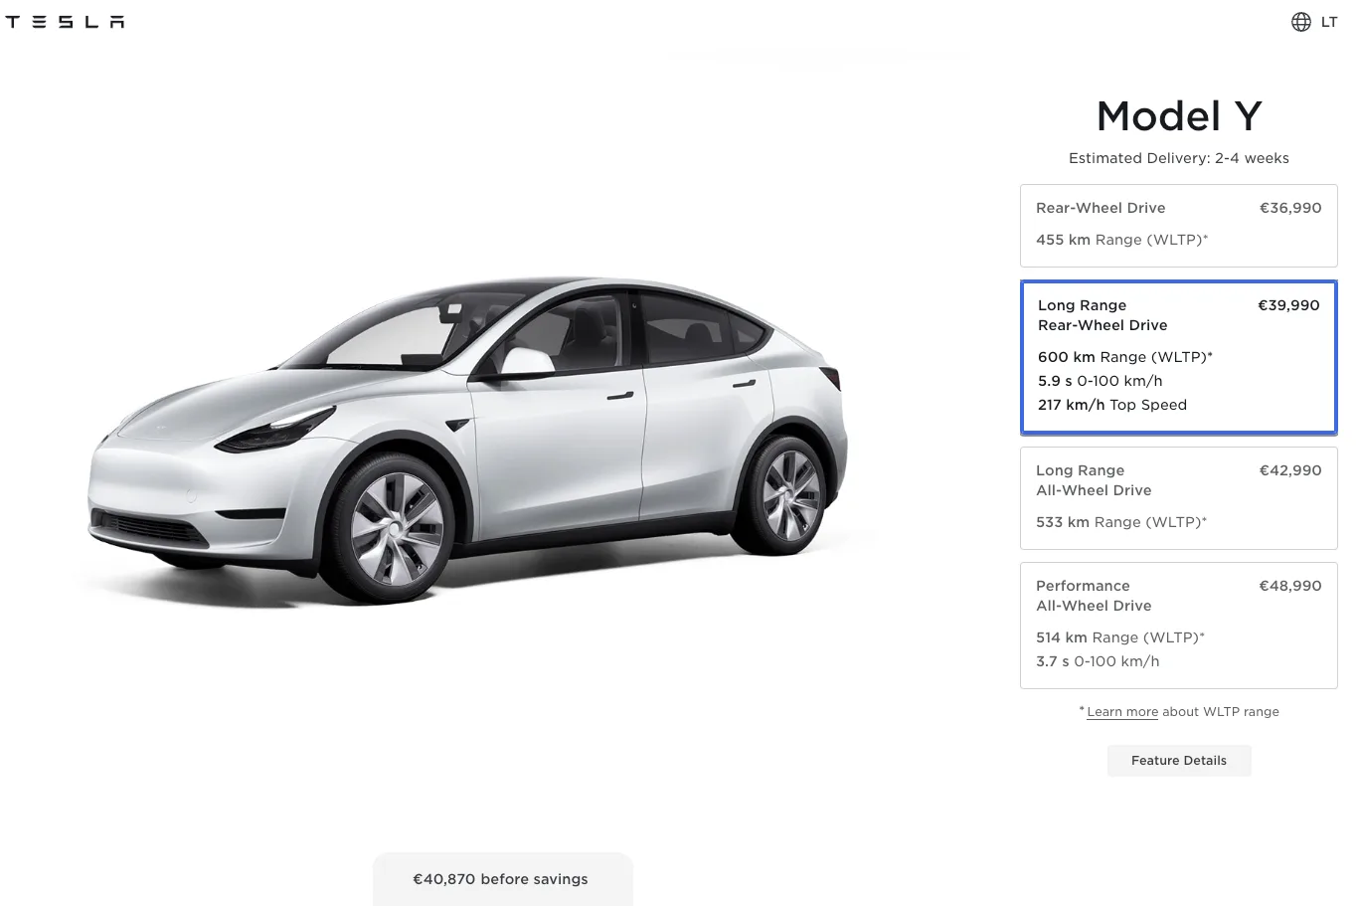Open region selector globe icon

pyautogui.click(x=1300, y=22)
